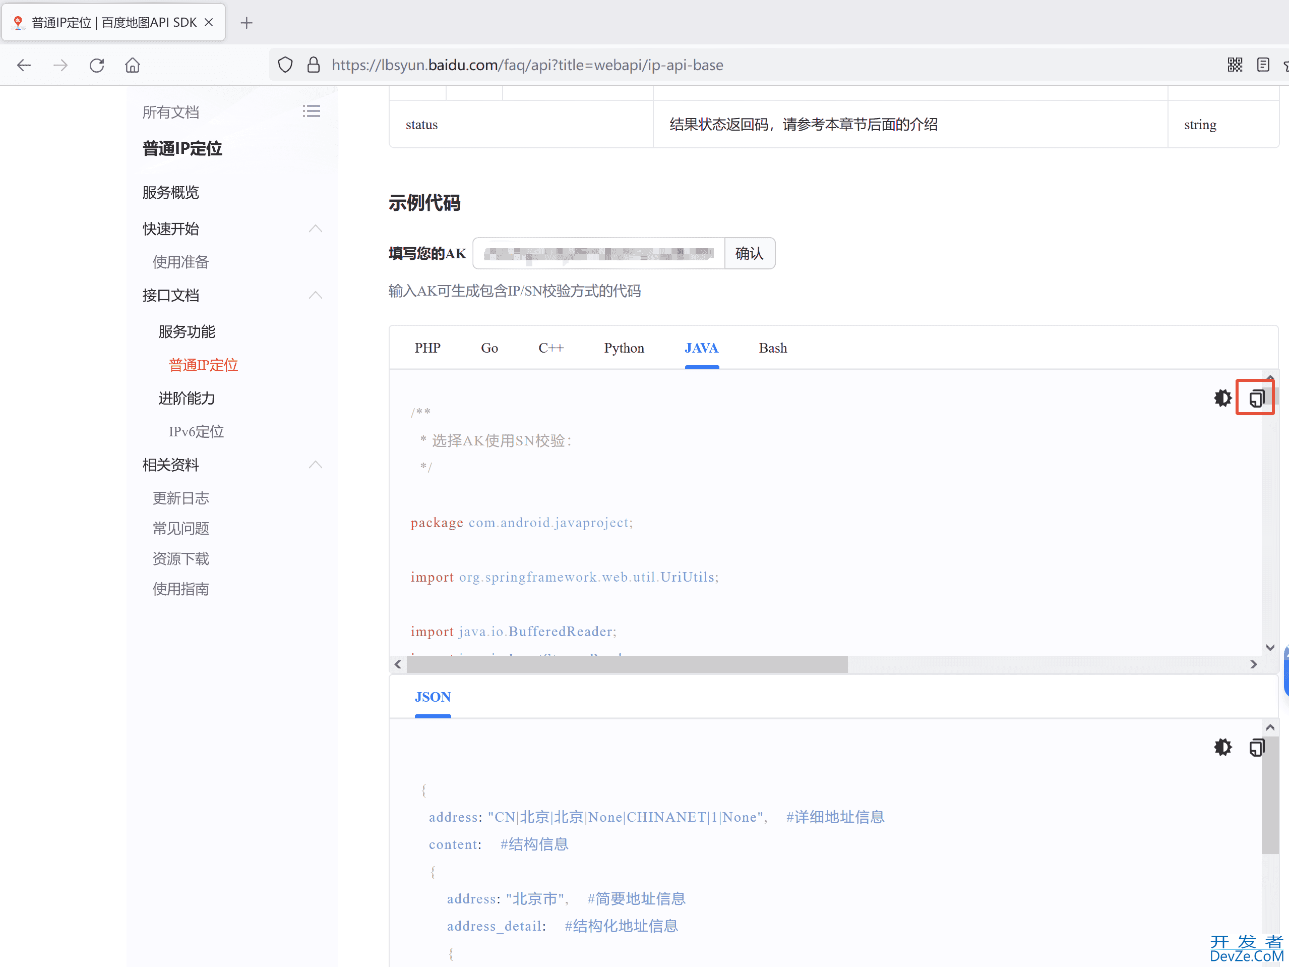Open 服务概览 in the sidebar
The height and width of the screenshot is (967, 1289).
[x=171, y=193]
